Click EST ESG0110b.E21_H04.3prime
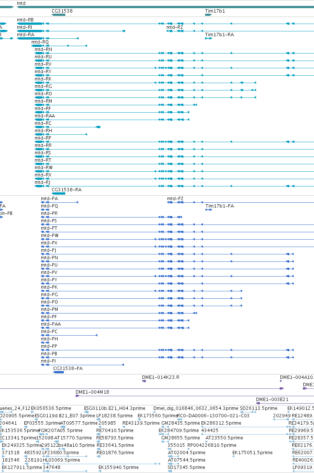This screenshot has width=314, height=473. [115, 408]
